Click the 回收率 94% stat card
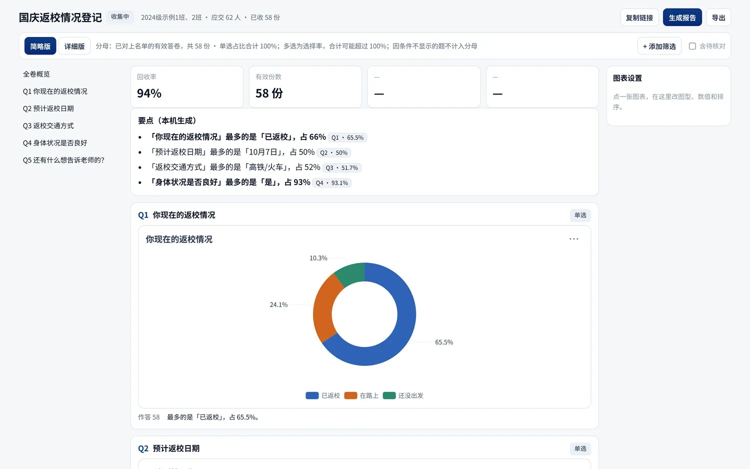The height and width of the screenshot is (469, 750). click(x=187, y=86)
